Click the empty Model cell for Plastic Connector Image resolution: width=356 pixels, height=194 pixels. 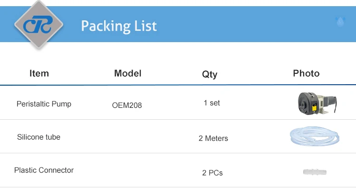click(127, 171)
